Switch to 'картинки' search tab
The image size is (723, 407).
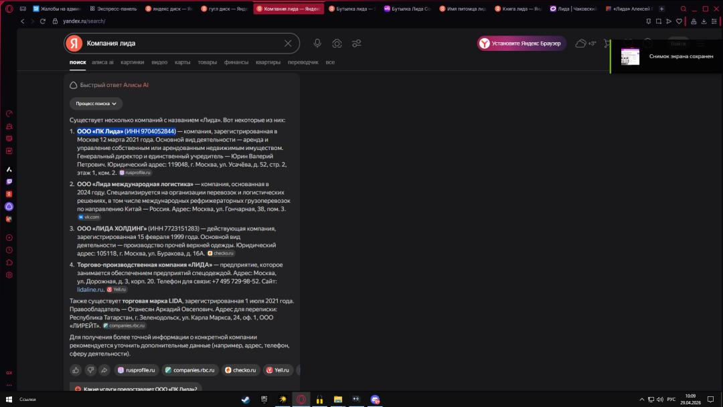133,62
